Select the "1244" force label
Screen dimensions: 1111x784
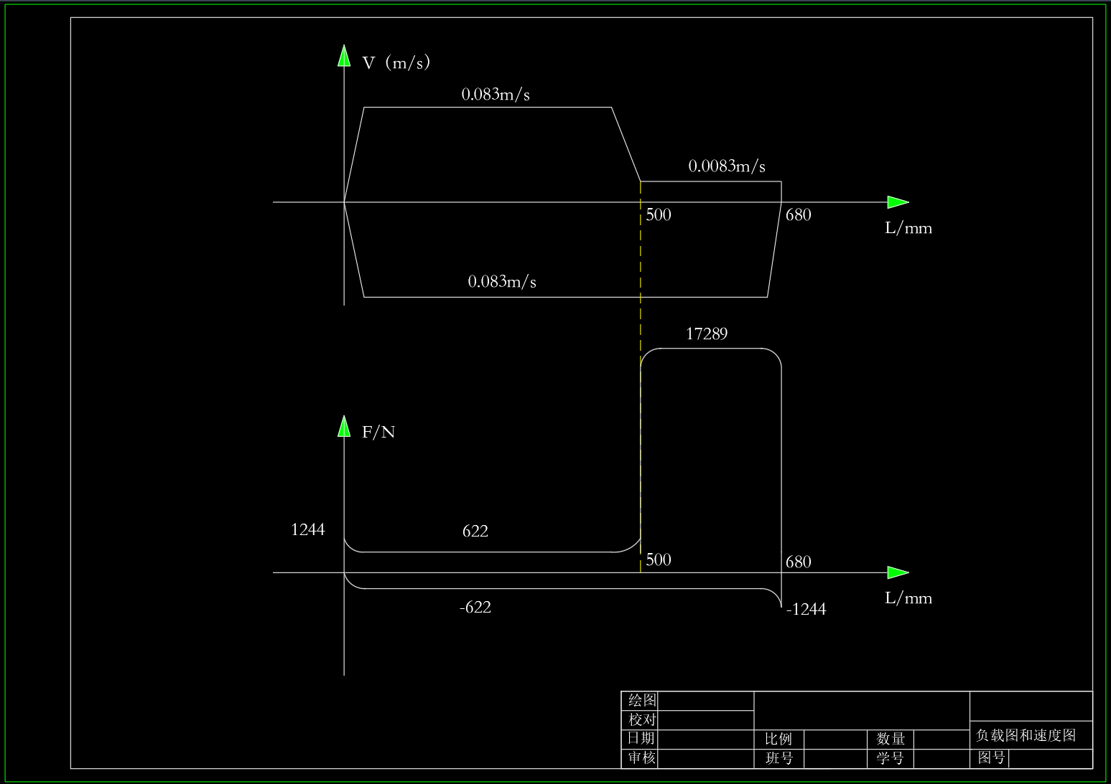pyautogui.click(x=308, y=529)
